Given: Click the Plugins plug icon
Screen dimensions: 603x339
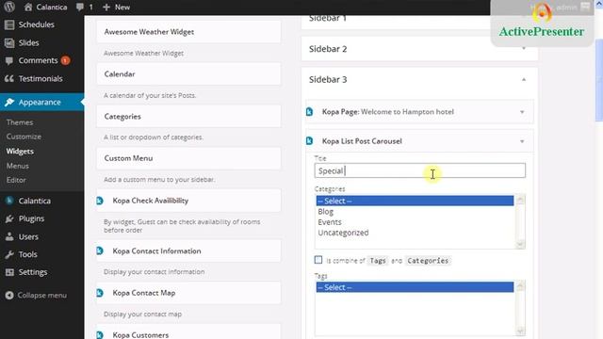Looking at the screenshot, I should tap(9, 218).
